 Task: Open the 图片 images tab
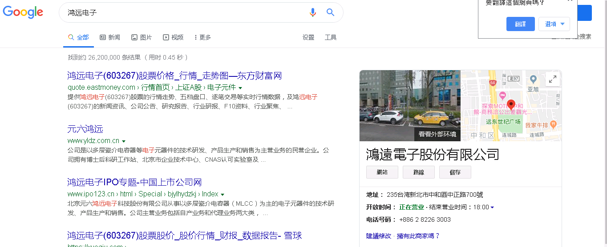[142, 37]
